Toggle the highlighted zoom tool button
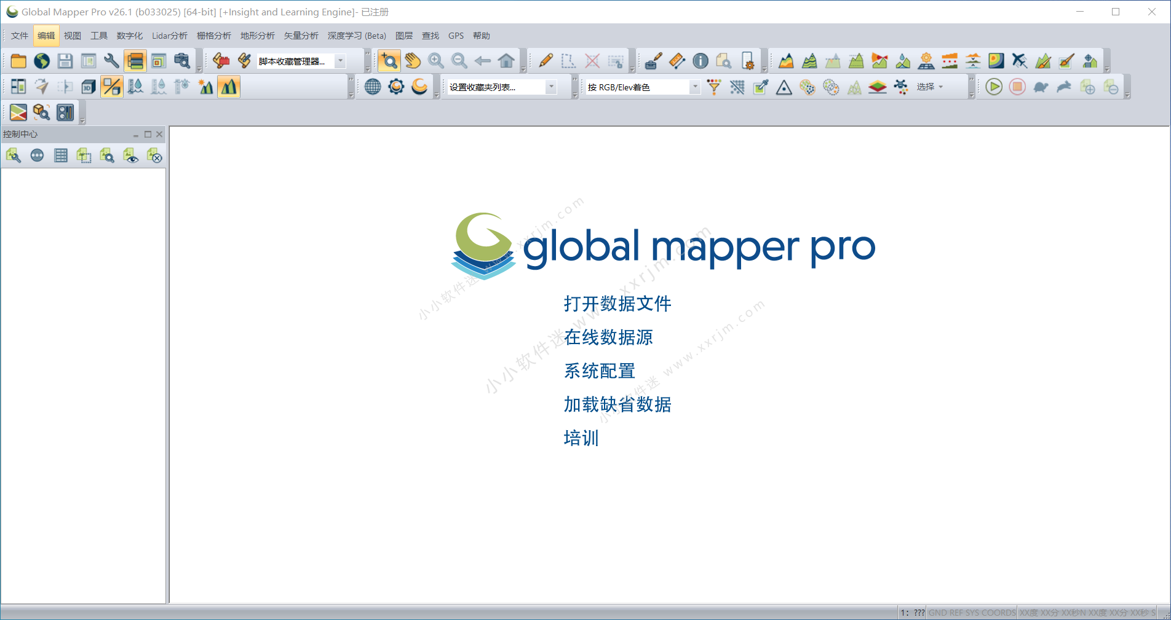The image size is (1171, 620). tap(389, 61)
